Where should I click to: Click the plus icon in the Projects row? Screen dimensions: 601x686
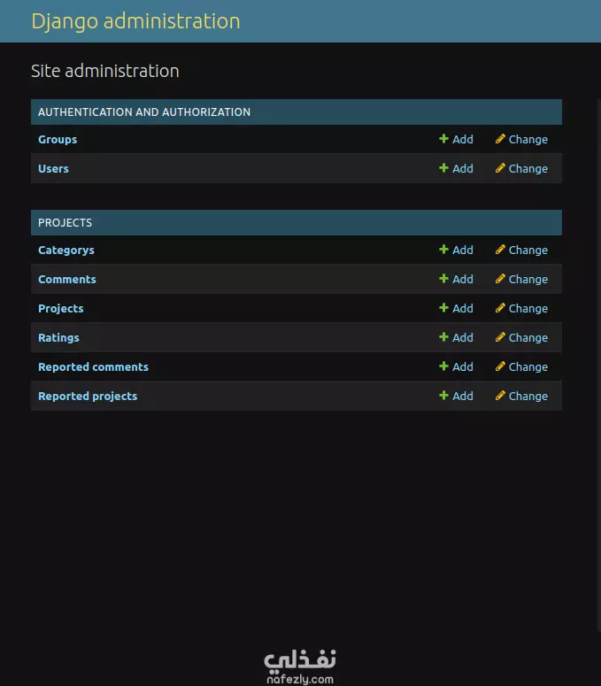click(x=443, y=308)
